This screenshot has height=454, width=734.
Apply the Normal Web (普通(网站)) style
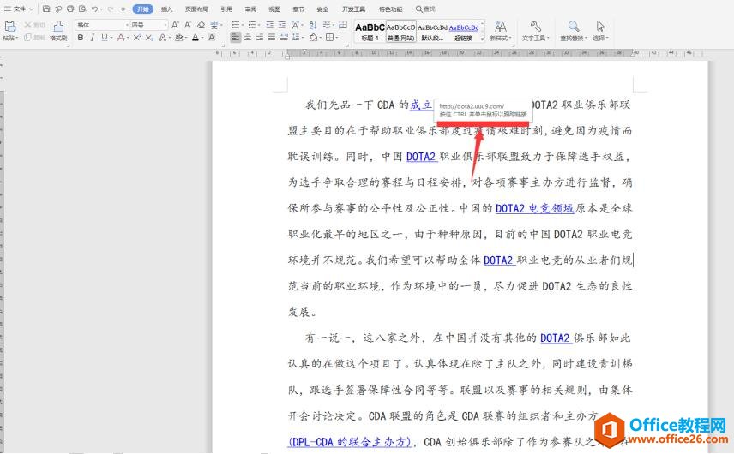[x=400, y=32]
